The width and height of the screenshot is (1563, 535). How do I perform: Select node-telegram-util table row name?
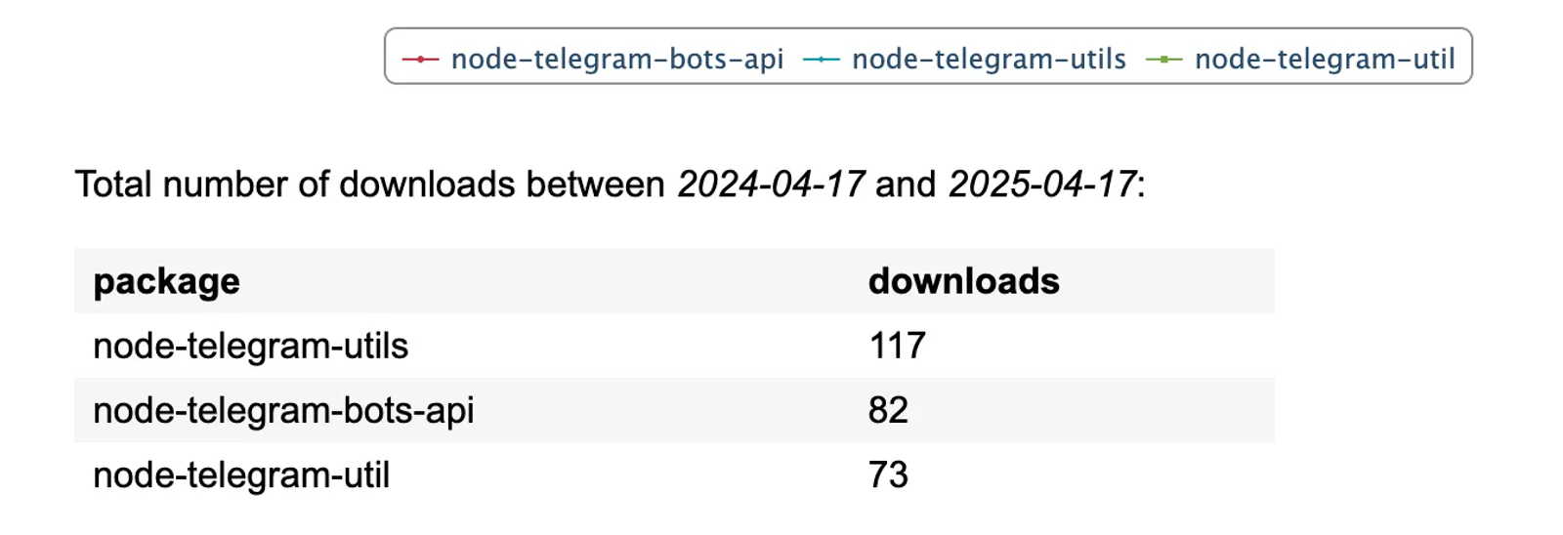click(x=241, y=475)
